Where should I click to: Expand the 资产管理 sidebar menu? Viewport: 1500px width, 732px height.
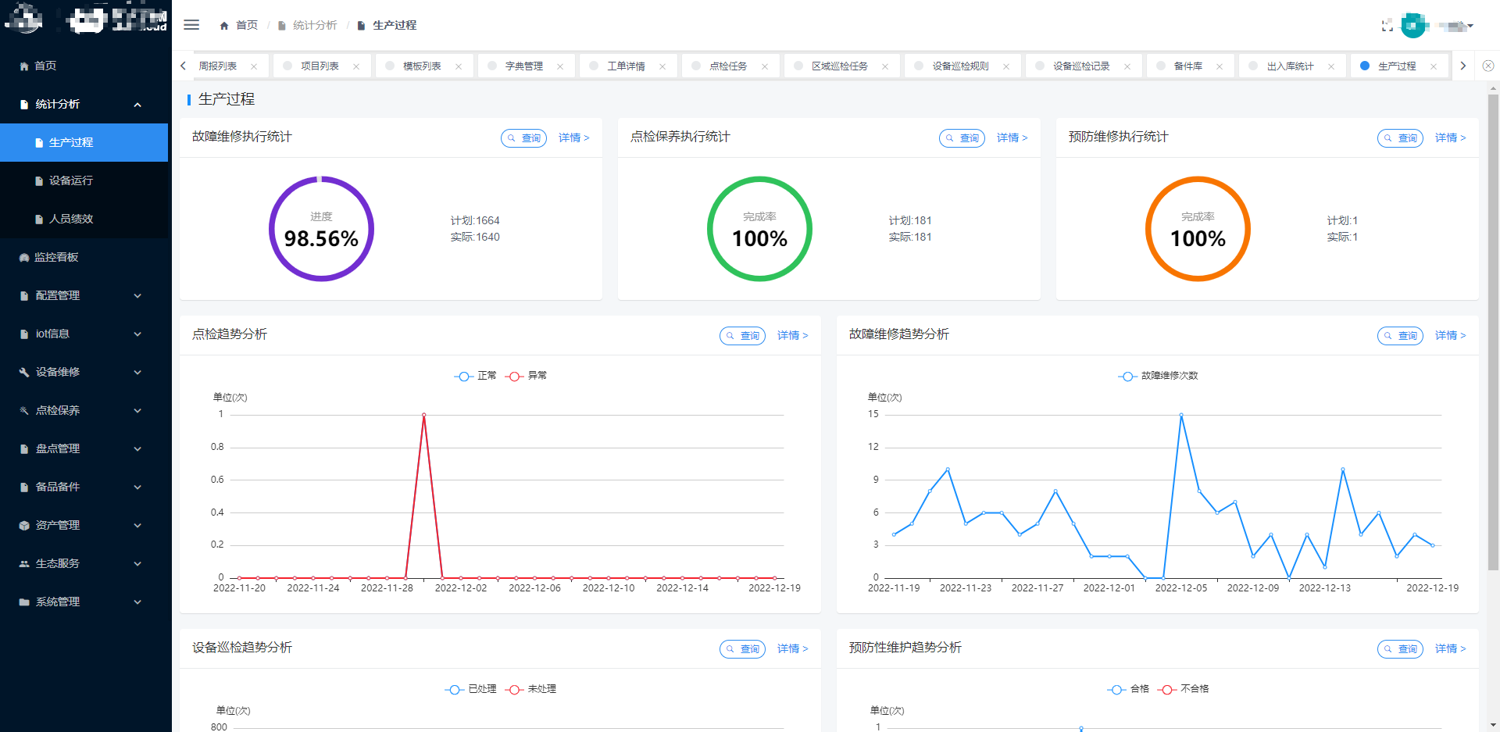click(x=84, y=525)
